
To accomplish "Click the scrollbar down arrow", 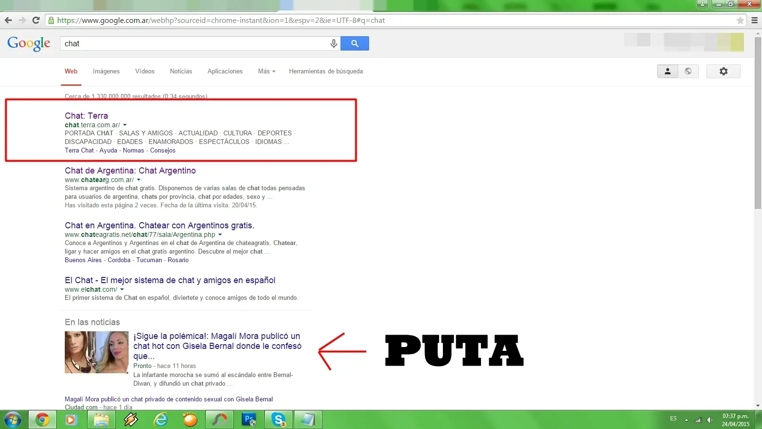I will [758, 406].
